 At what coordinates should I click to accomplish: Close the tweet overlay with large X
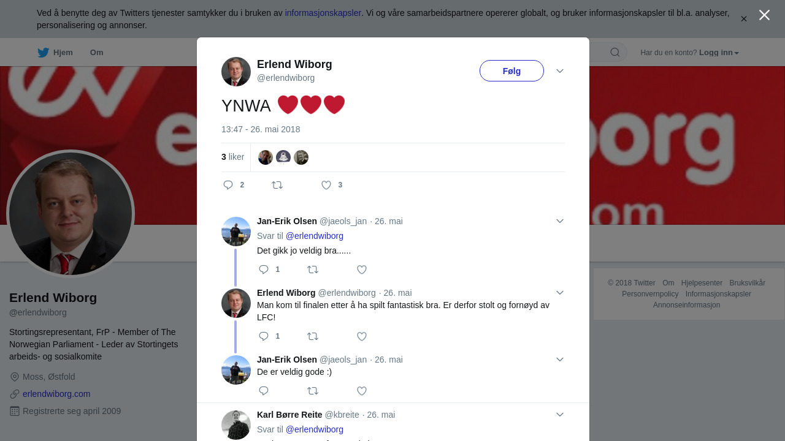(x=764, y=15)
